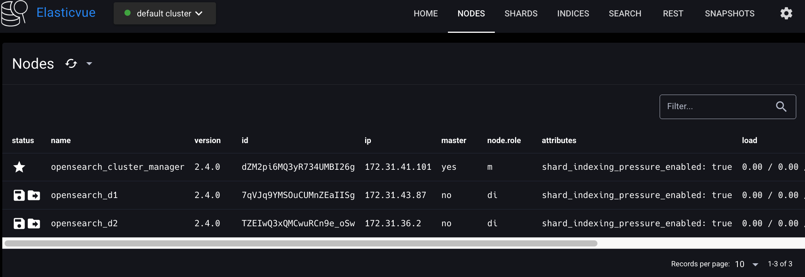The image size is (805, 277).
Task: Click the IP address 172.31.43.87
Action: point(395,195)
